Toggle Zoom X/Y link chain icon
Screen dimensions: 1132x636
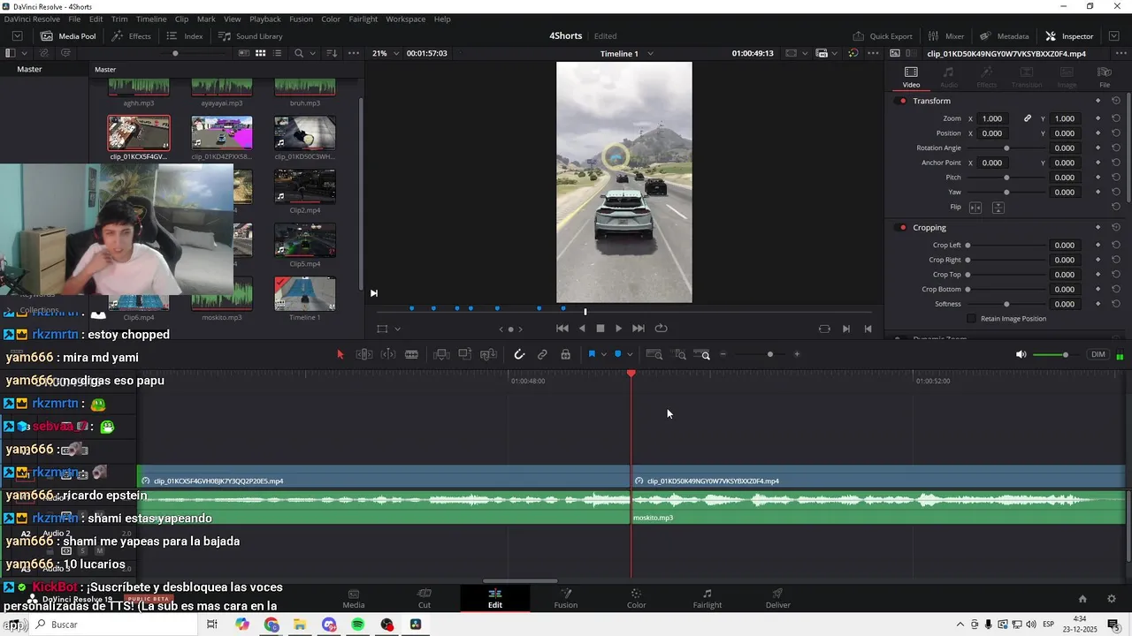click(1028, 118)
